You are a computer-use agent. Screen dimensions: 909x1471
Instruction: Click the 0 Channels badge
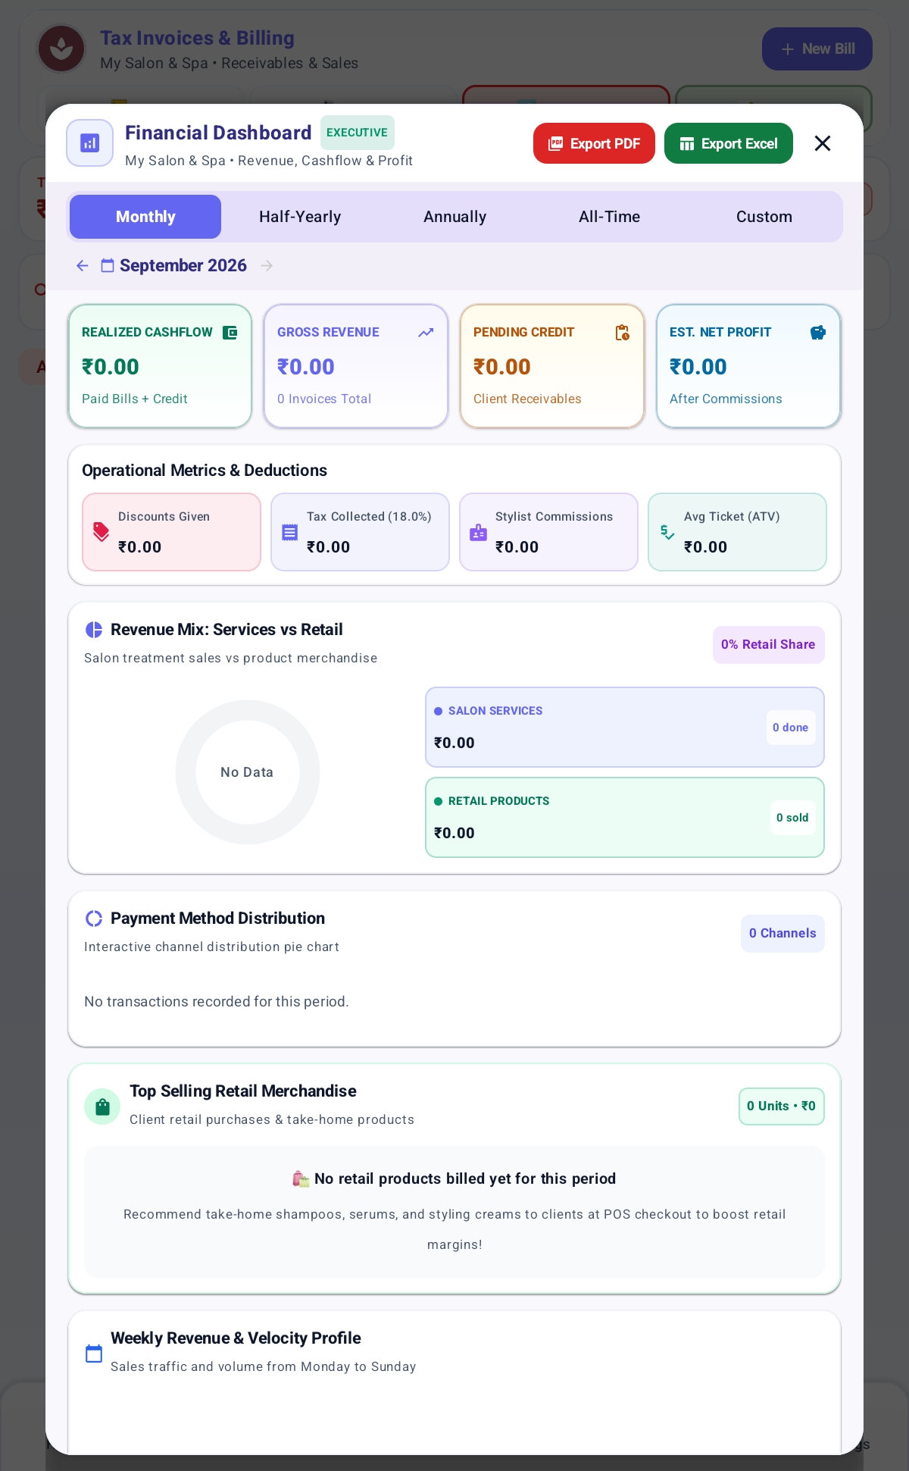pyautogui.click(x=782, y=933)
